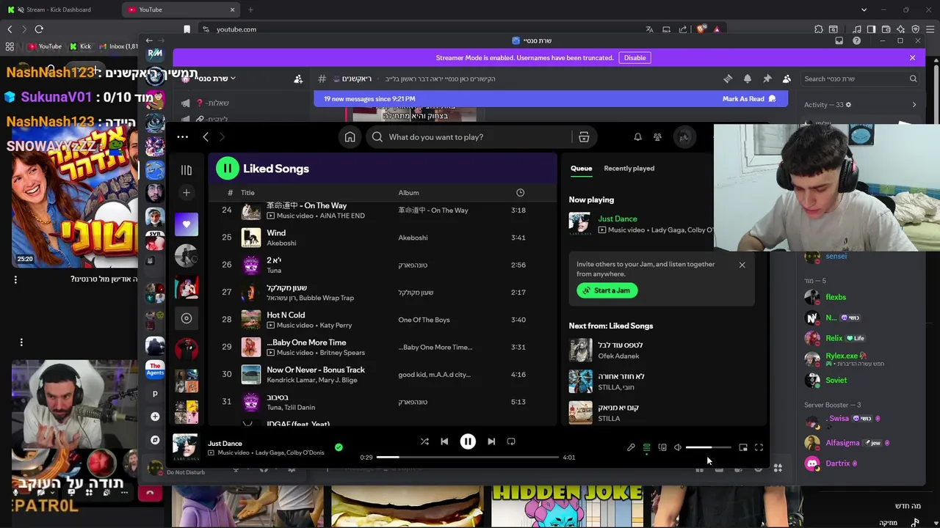Sort by Title column header

tap(247, 193)
